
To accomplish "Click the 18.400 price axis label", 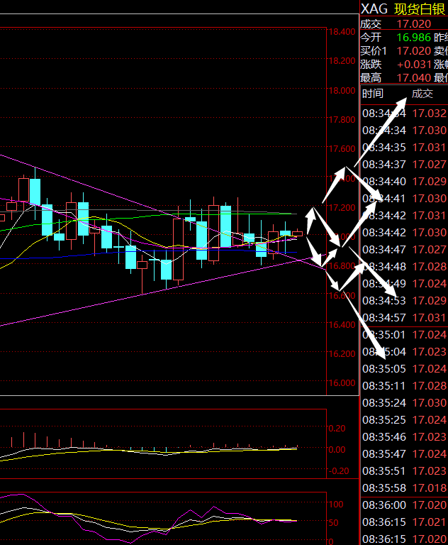I will click(x=342, y=32).
